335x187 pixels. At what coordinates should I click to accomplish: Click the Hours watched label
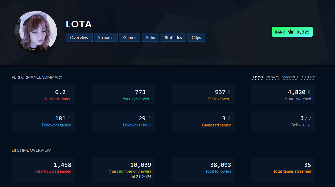[298, 99]
